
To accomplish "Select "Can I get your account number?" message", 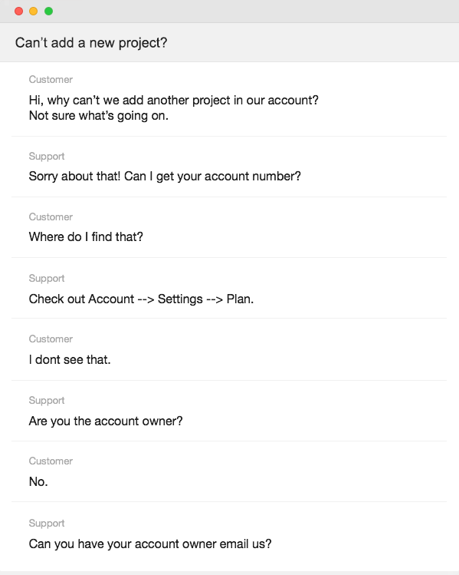I will [x=212, y=177].
